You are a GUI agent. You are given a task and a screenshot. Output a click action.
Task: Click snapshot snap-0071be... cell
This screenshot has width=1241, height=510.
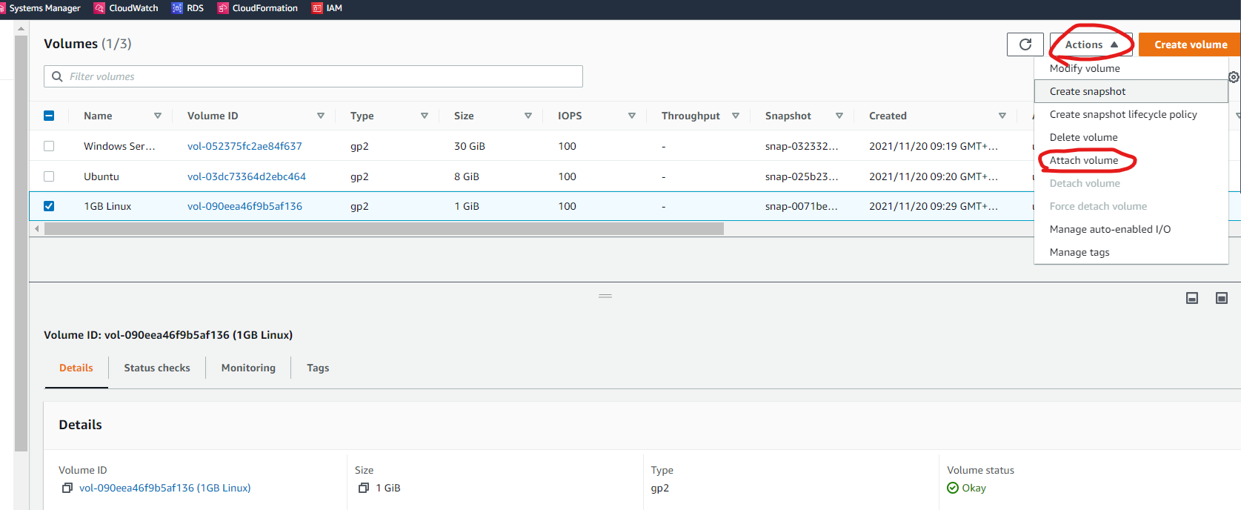802,206
